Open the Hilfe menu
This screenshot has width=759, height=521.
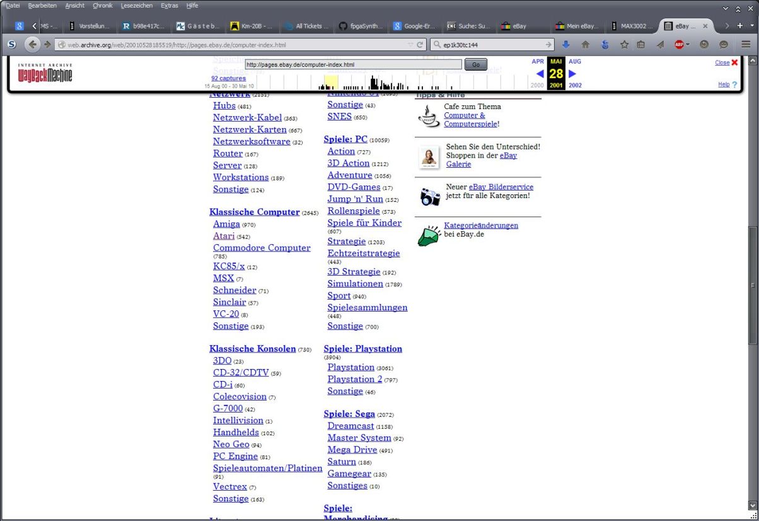[x=192, y=6]
